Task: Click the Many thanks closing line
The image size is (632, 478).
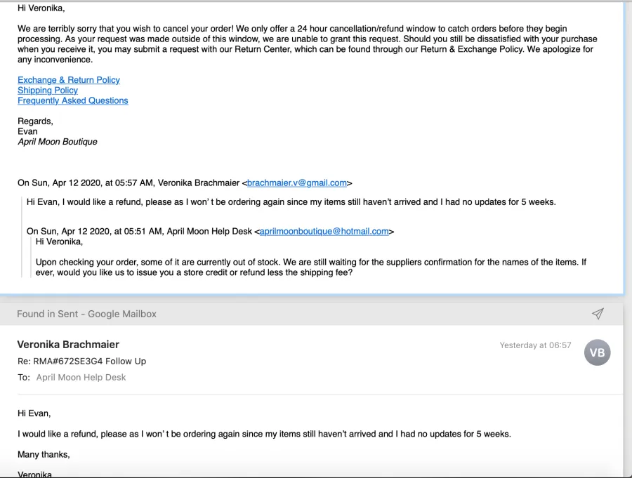Action: [44, 455]
